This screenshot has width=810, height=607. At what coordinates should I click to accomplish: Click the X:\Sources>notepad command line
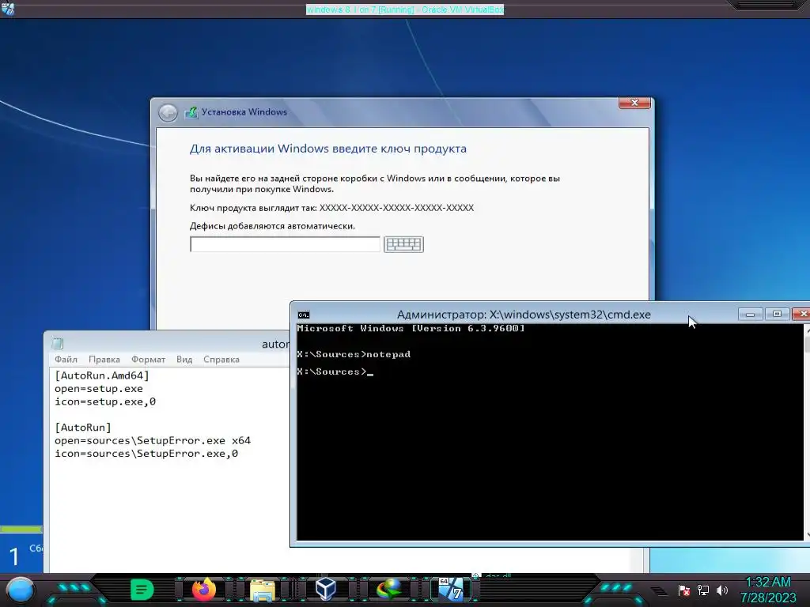[x=354, y=354]
